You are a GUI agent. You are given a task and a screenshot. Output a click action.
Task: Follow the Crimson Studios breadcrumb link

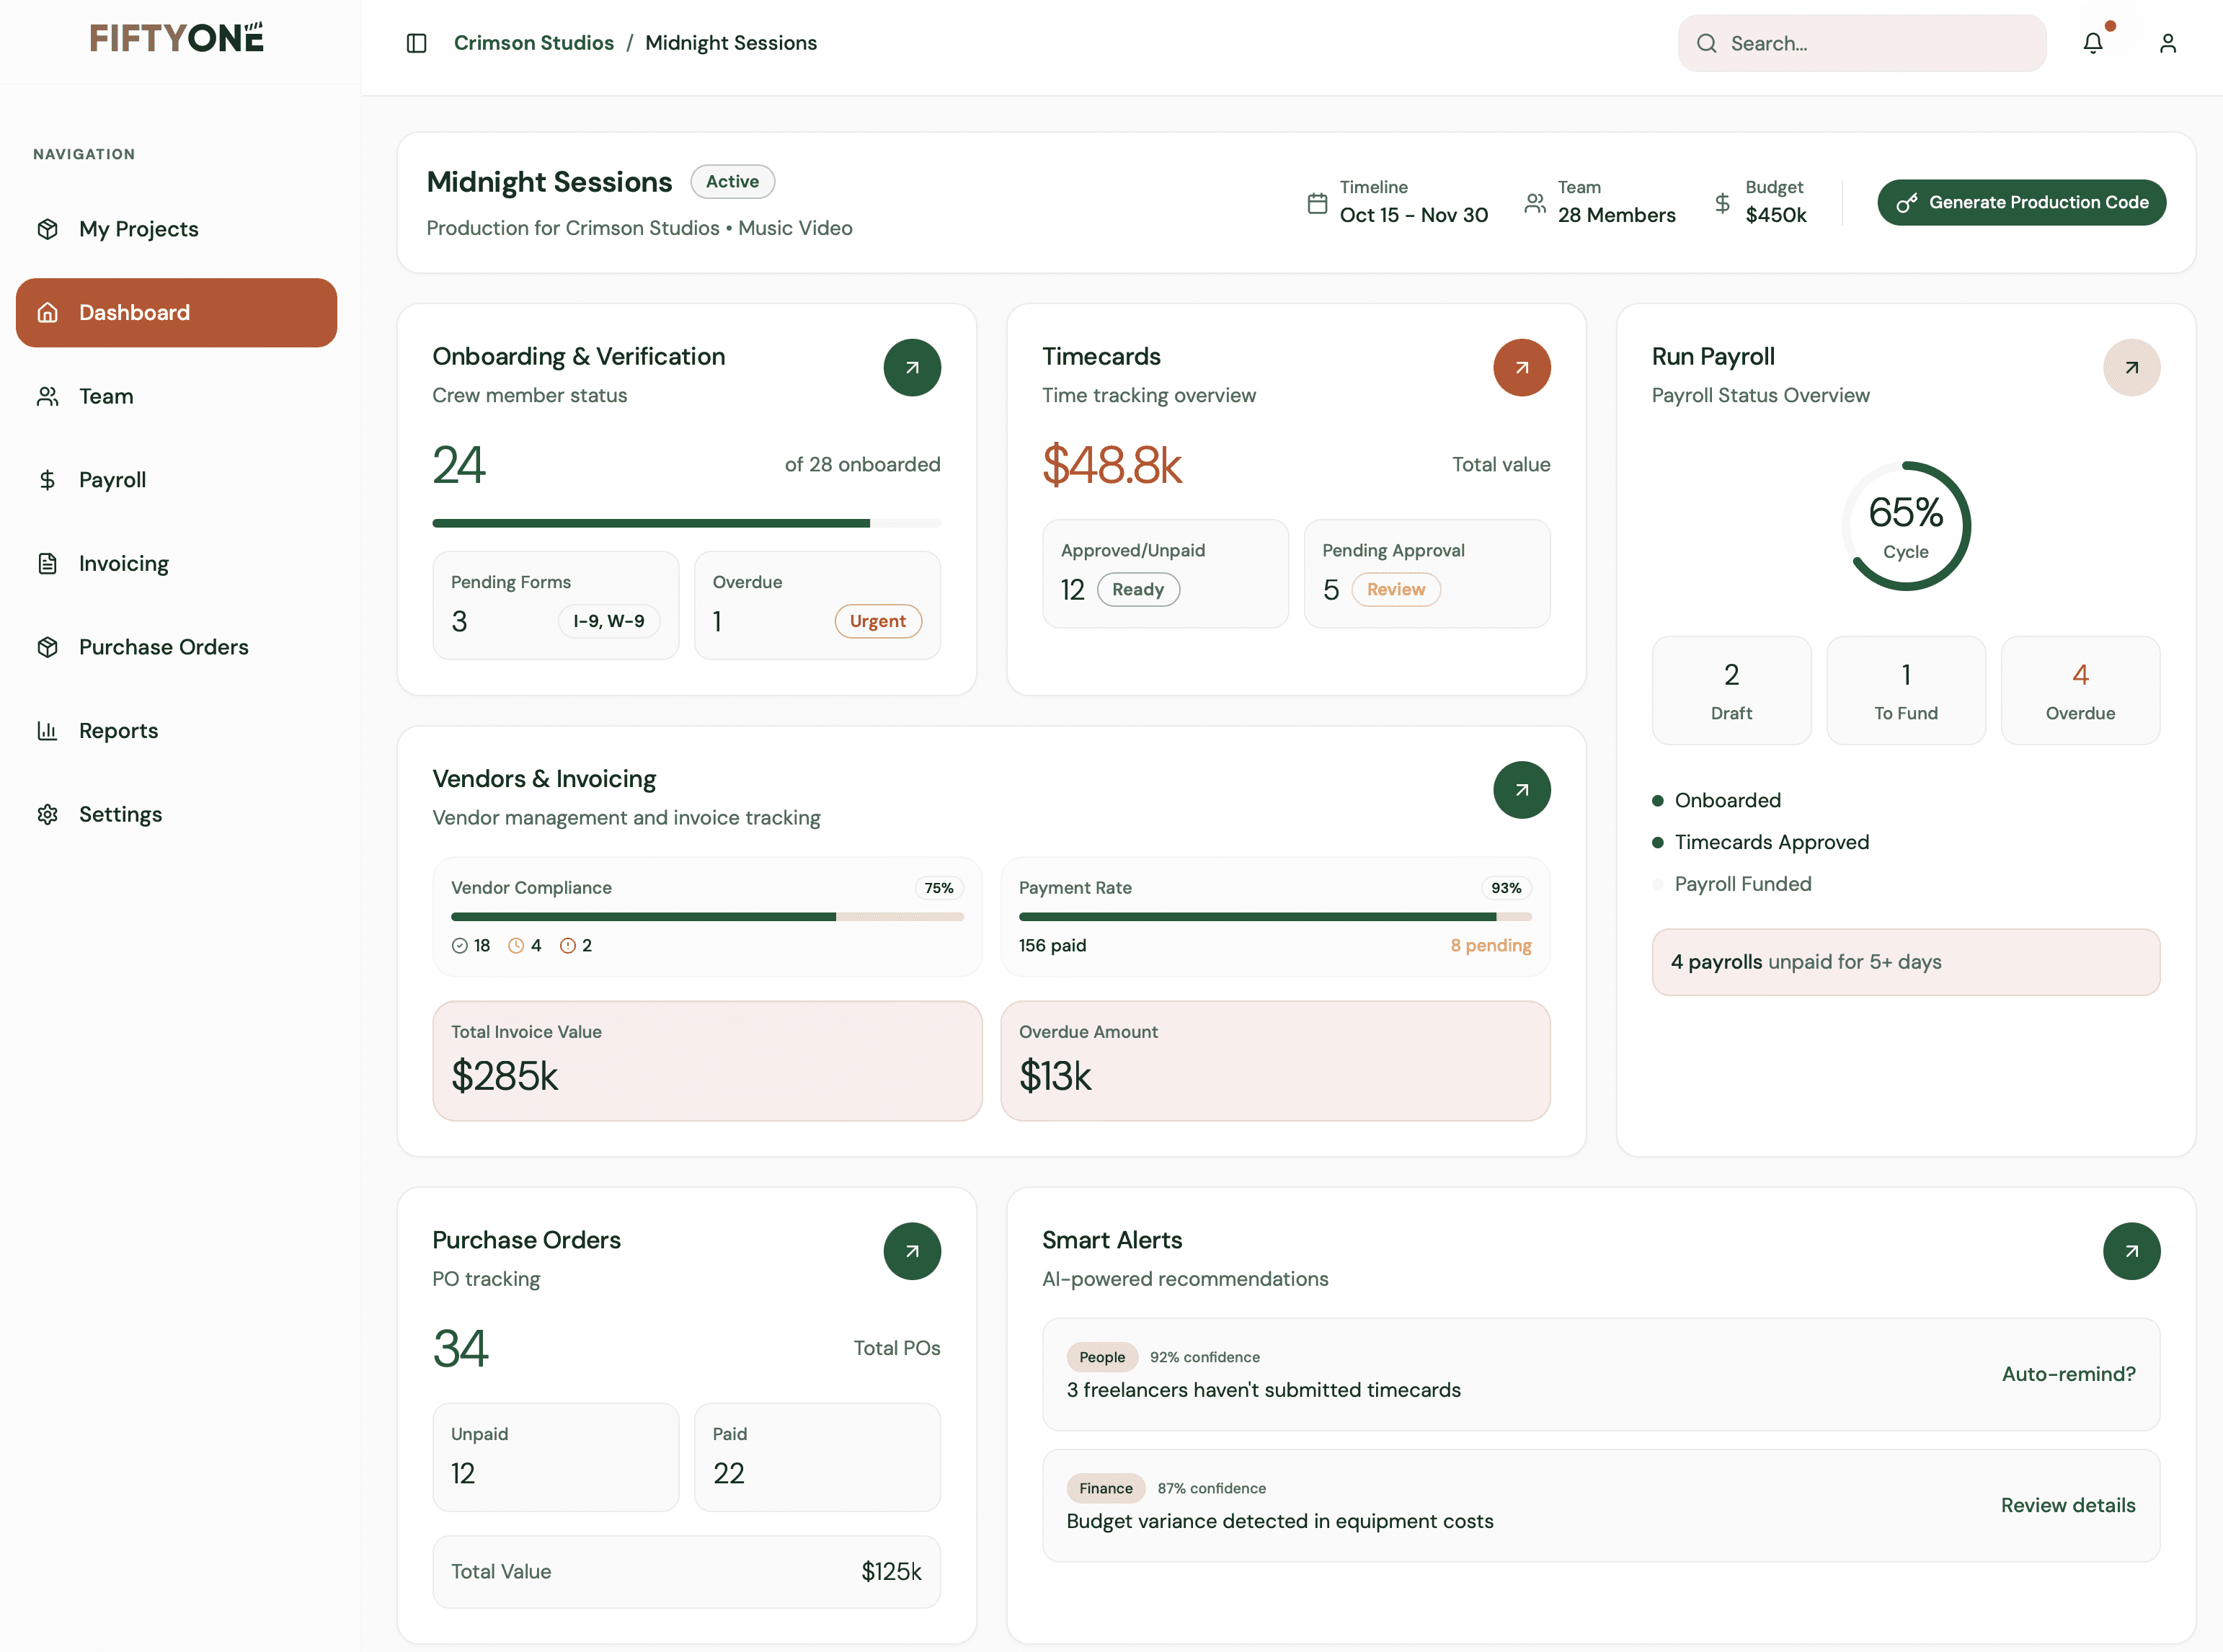click(534, 43)
